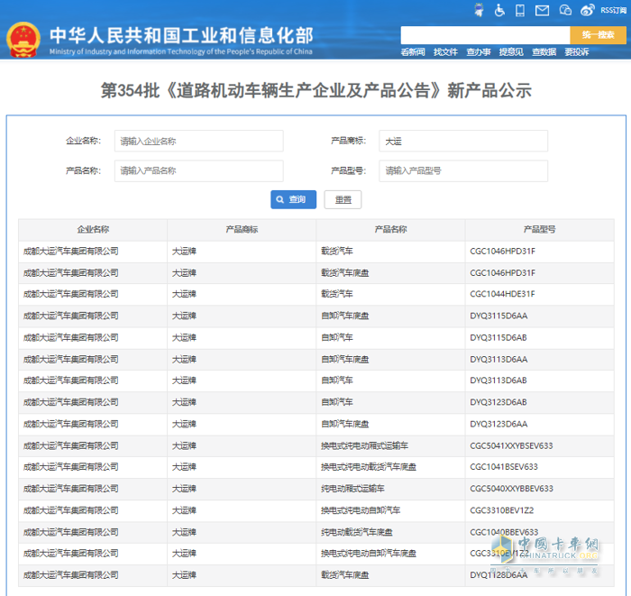Click the RSS订阅 link
631x596 pixels.
click(x=613, y=10)
